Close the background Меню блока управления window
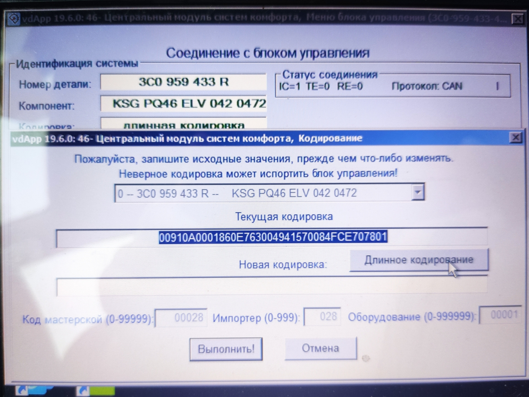Image resolution: width=529 pixels, height=397 pixels. [x=518, y=19]
